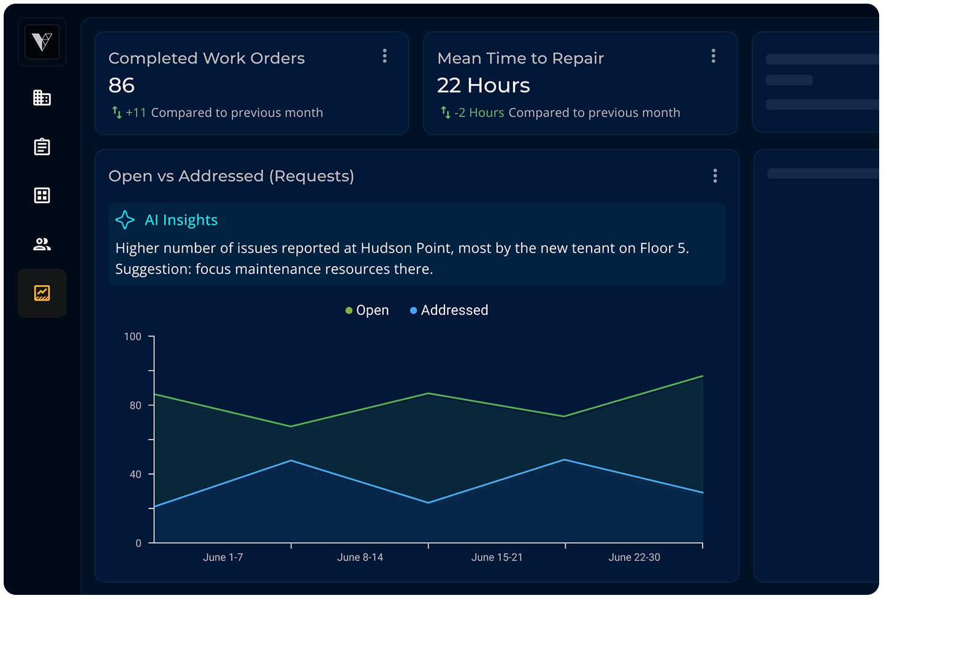This screenshot has width=965, height=666.
Task: Select the analytics chart sidebar icon
Action: [x=42, y=293]
